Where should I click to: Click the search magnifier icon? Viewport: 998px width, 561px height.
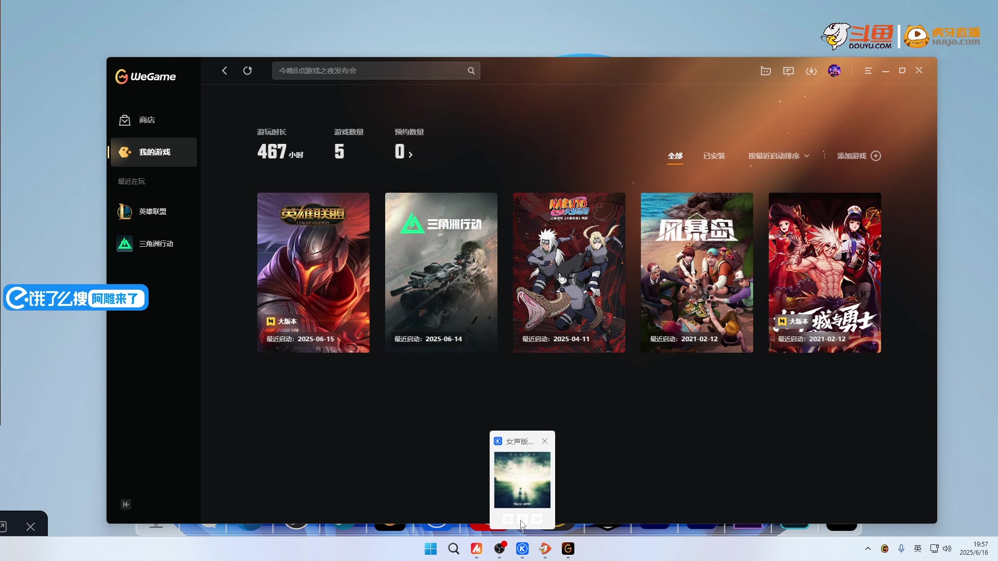click(x=471, y=71)
